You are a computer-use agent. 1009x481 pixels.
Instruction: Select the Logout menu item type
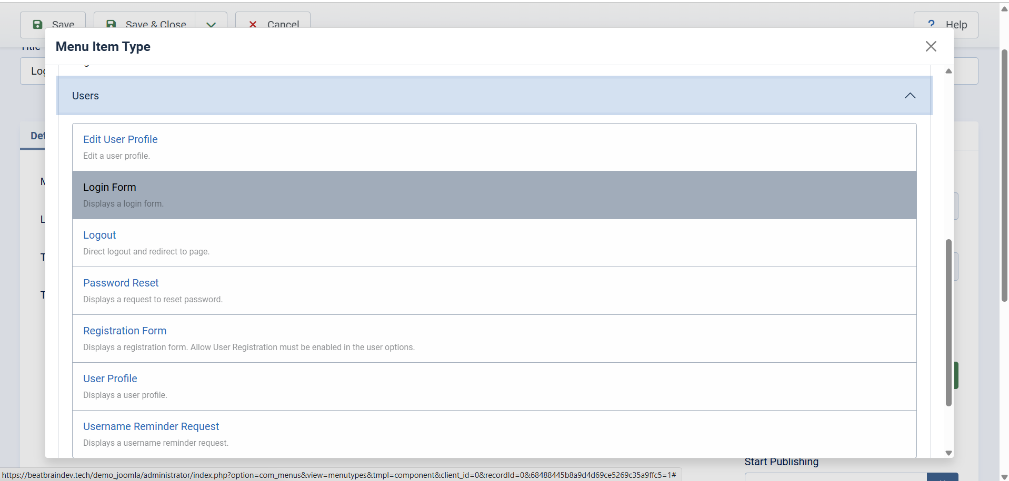[x=99, y=235]
